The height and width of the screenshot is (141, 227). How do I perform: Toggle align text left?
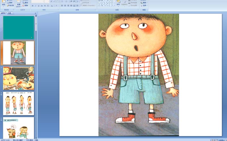coord(62,5)
